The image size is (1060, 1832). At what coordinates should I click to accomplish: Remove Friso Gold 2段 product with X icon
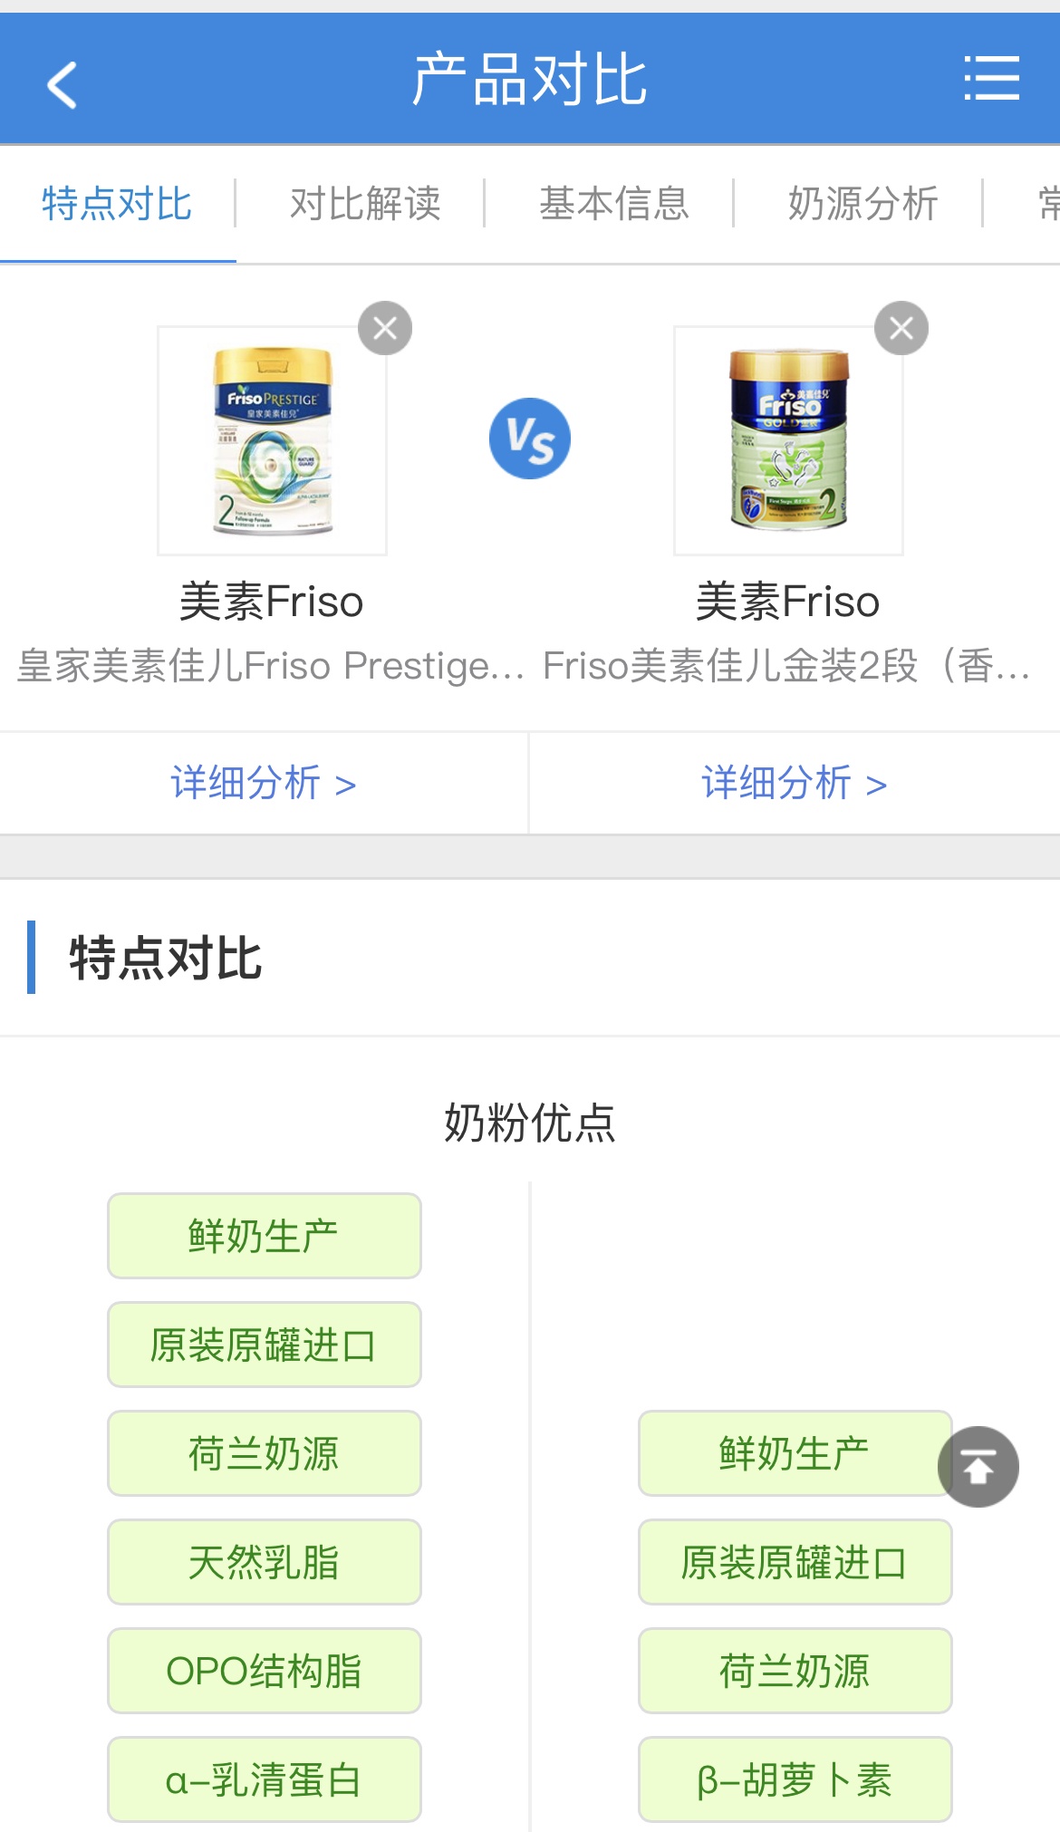click(x=901, y=328)
